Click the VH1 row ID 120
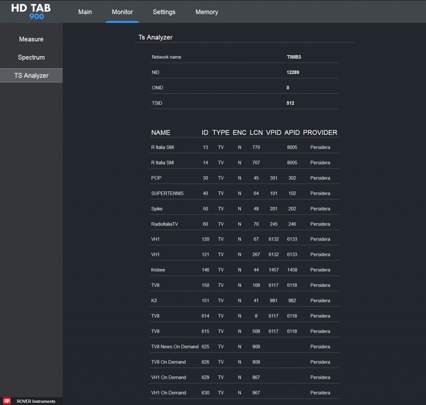This screenshot has width=426, height=405. pos(206,239)
